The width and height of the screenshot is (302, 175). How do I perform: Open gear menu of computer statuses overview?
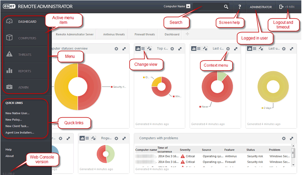point(116,49)
